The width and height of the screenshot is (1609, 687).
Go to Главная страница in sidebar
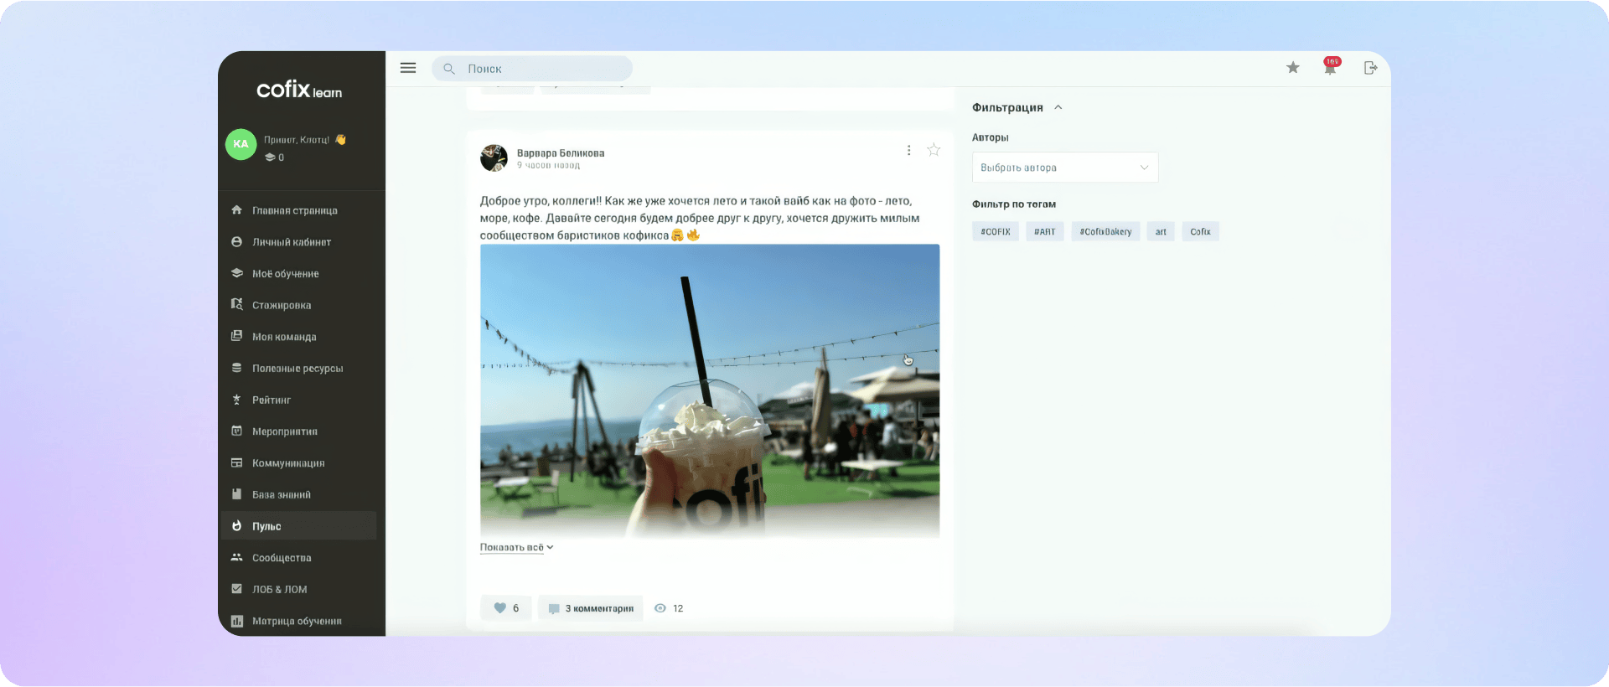coord(294,210)
